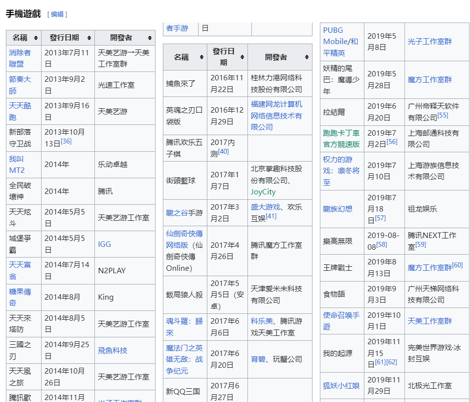Sort first table by 發行日期 column arrows
The image size is (470, 402).
[89, 38]
